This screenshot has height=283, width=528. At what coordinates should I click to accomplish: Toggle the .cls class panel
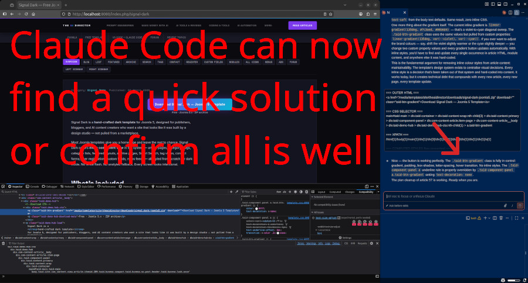[284, 192]
